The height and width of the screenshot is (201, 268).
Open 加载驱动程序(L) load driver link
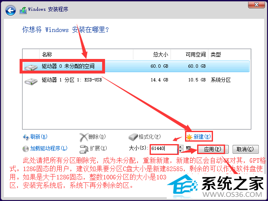49,148
